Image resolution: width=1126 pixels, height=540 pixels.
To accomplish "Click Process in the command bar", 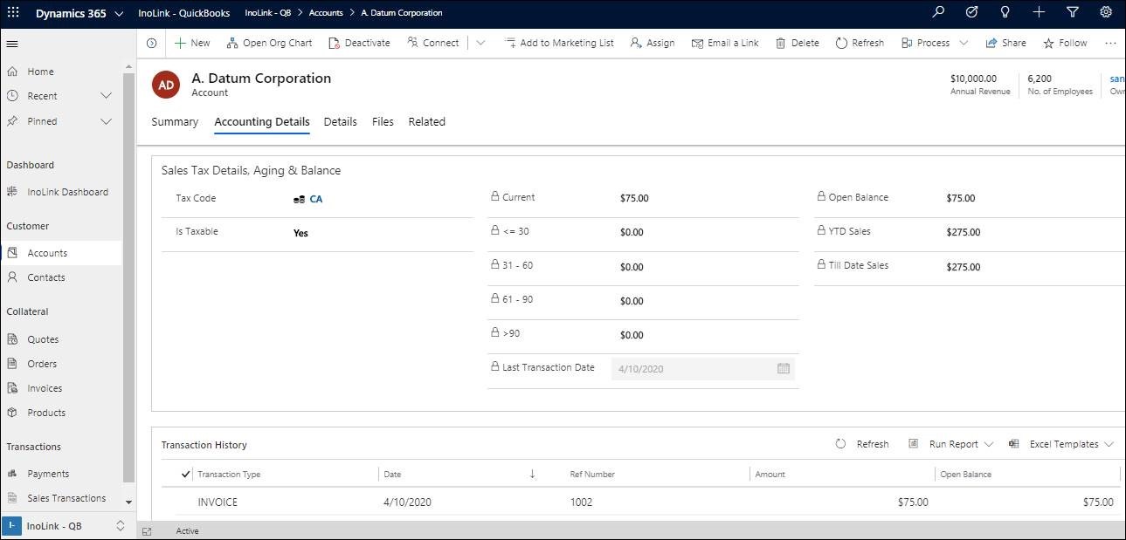I will [x=925, y=43].
